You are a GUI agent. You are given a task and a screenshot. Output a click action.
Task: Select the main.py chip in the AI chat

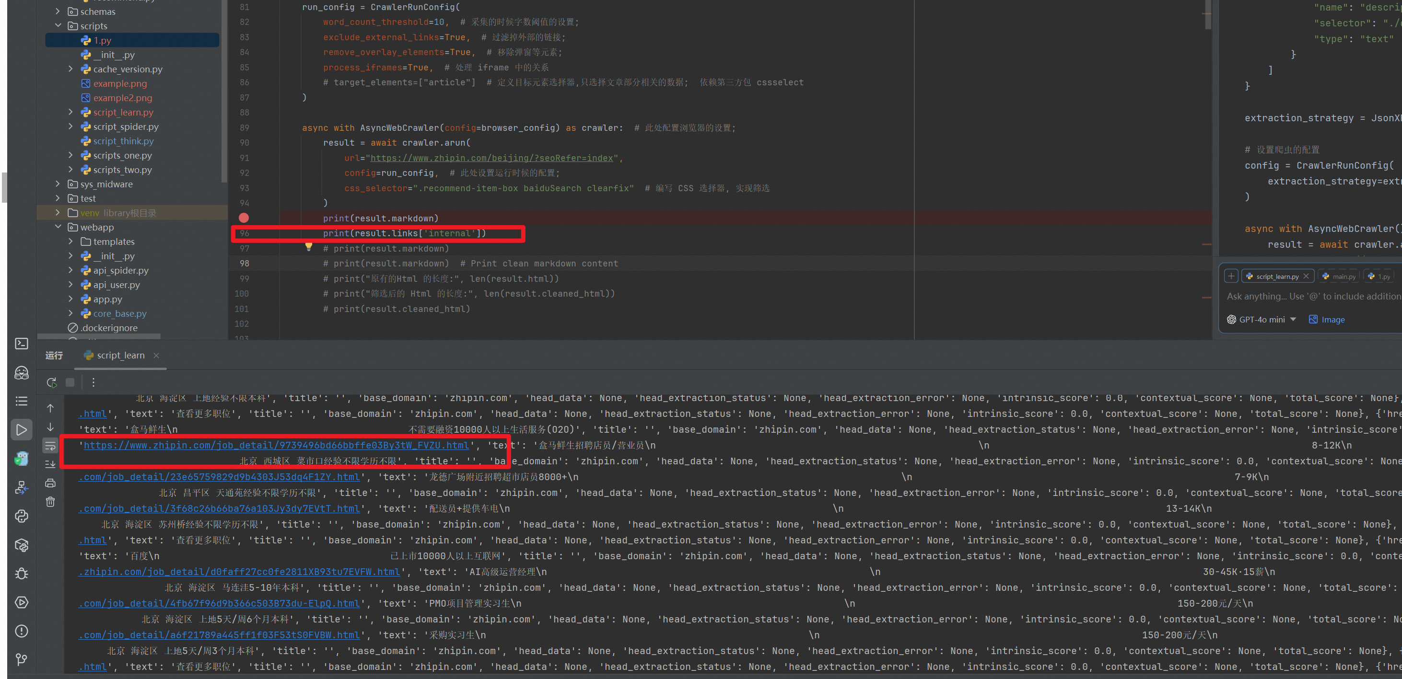pos(1339,276)
